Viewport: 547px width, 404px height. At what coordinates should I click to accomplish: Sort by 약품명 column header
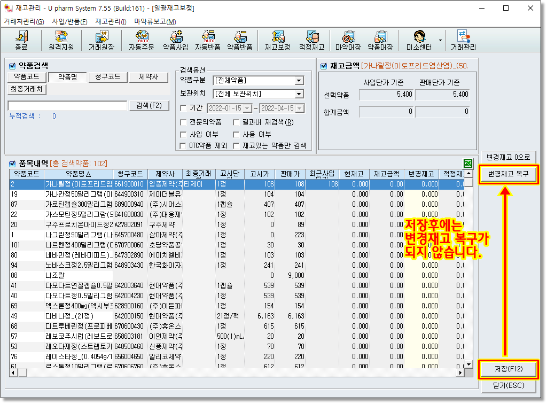point(79,174)
